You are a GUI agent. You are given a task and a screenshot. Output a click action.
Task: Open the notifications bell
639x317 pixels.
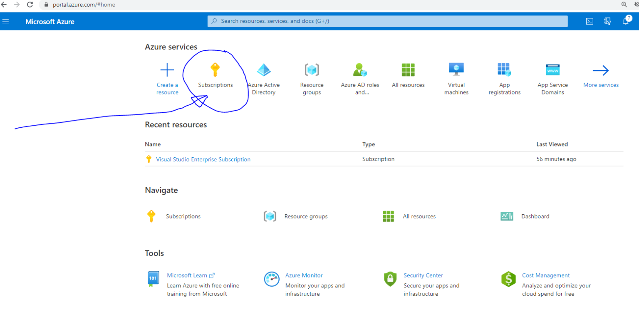pos(626,21)
